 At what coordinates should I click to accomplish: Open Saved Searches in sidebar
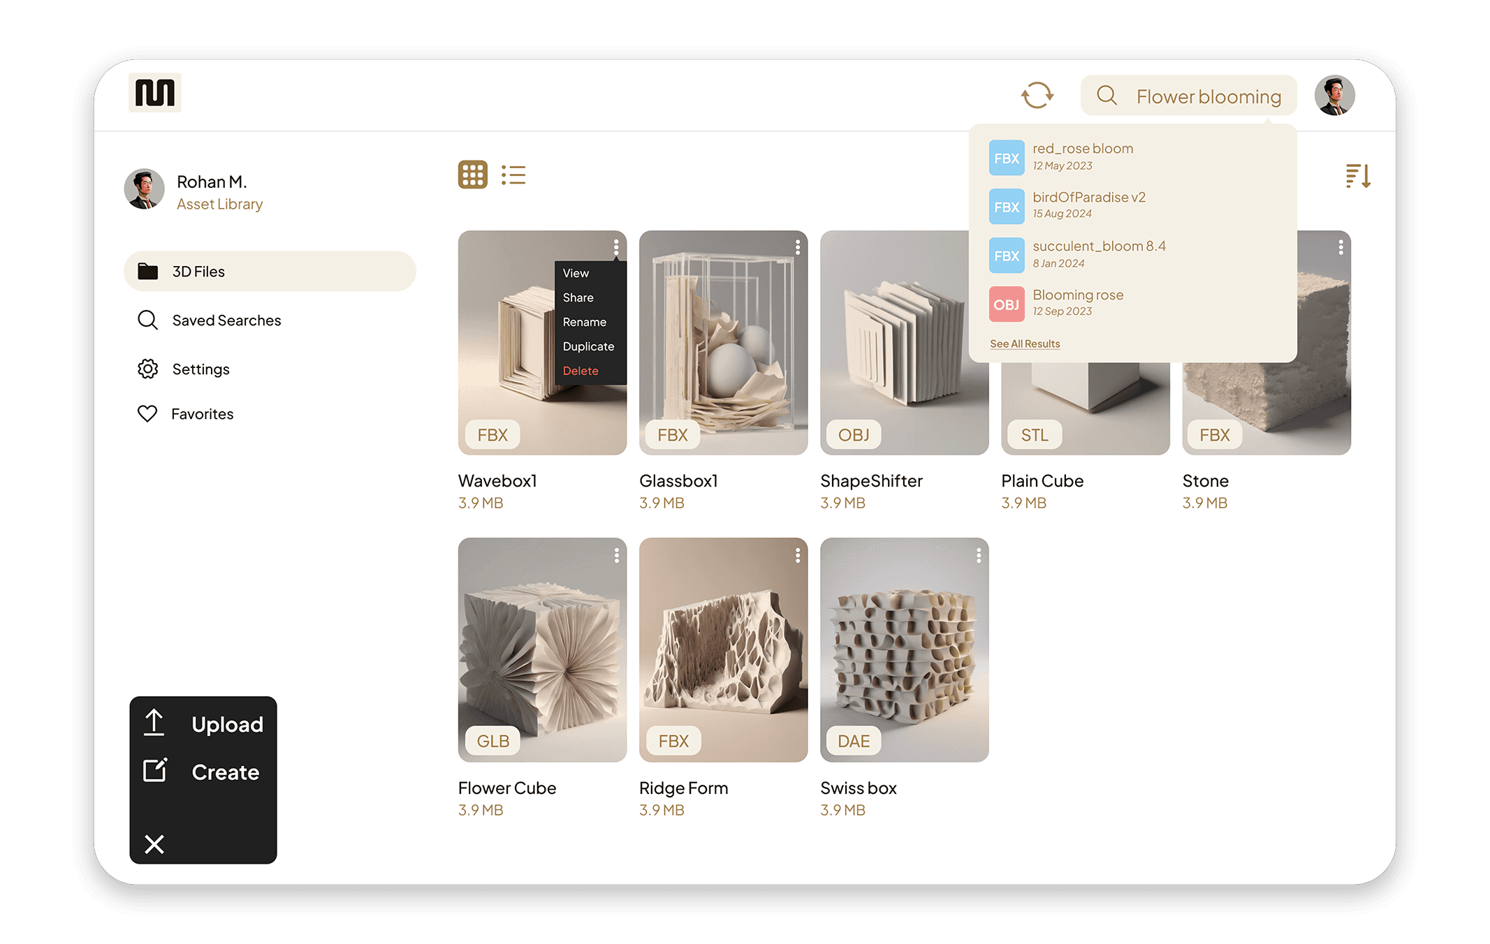point(226,320)
